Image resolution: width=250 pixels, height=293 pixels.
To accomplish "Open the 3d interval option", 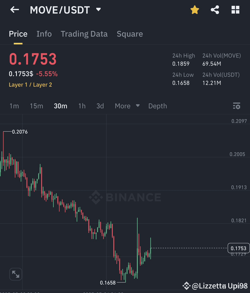I will [x=100, y=106].
